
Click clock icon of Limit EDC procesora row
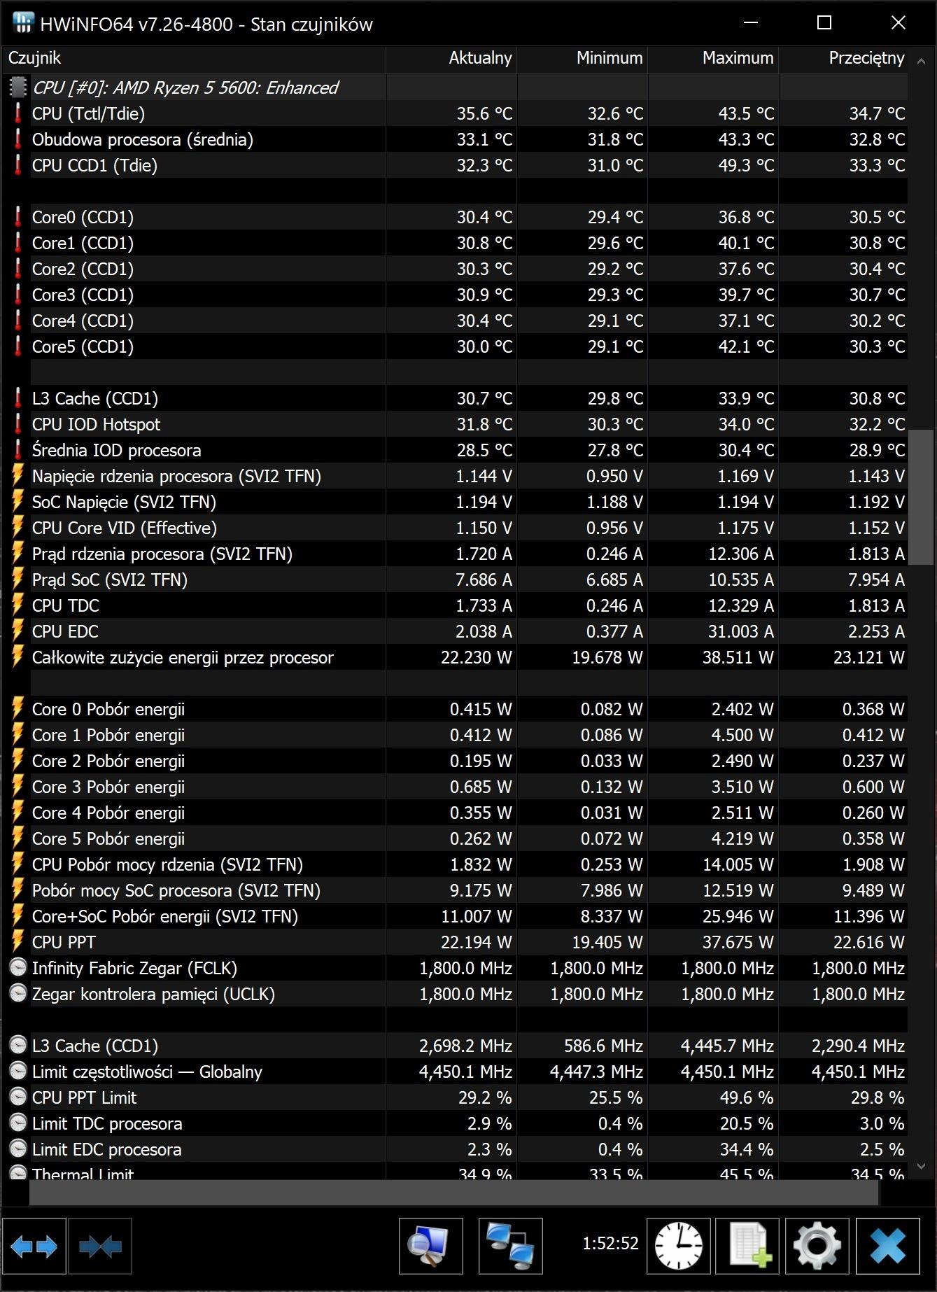17,1149
